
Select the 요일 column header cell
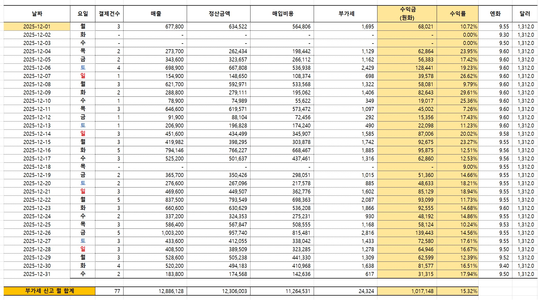tap(83, 14)
